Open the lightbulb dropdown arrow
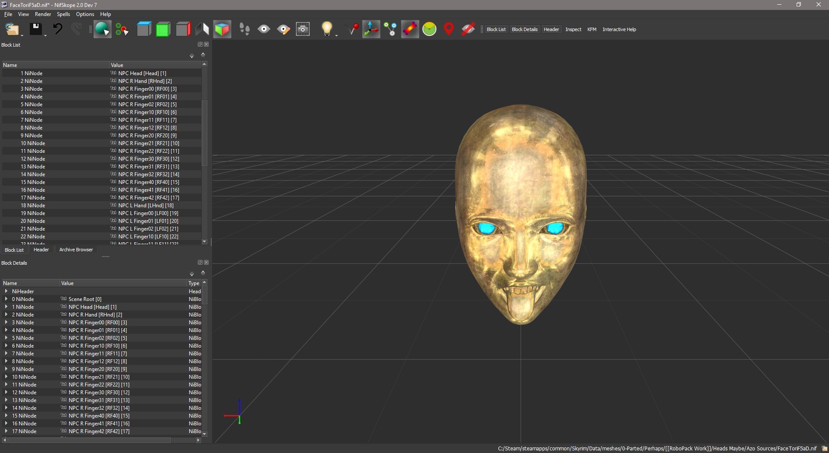The width and height of the screenshot is (829, 453). tap(337, 35)
